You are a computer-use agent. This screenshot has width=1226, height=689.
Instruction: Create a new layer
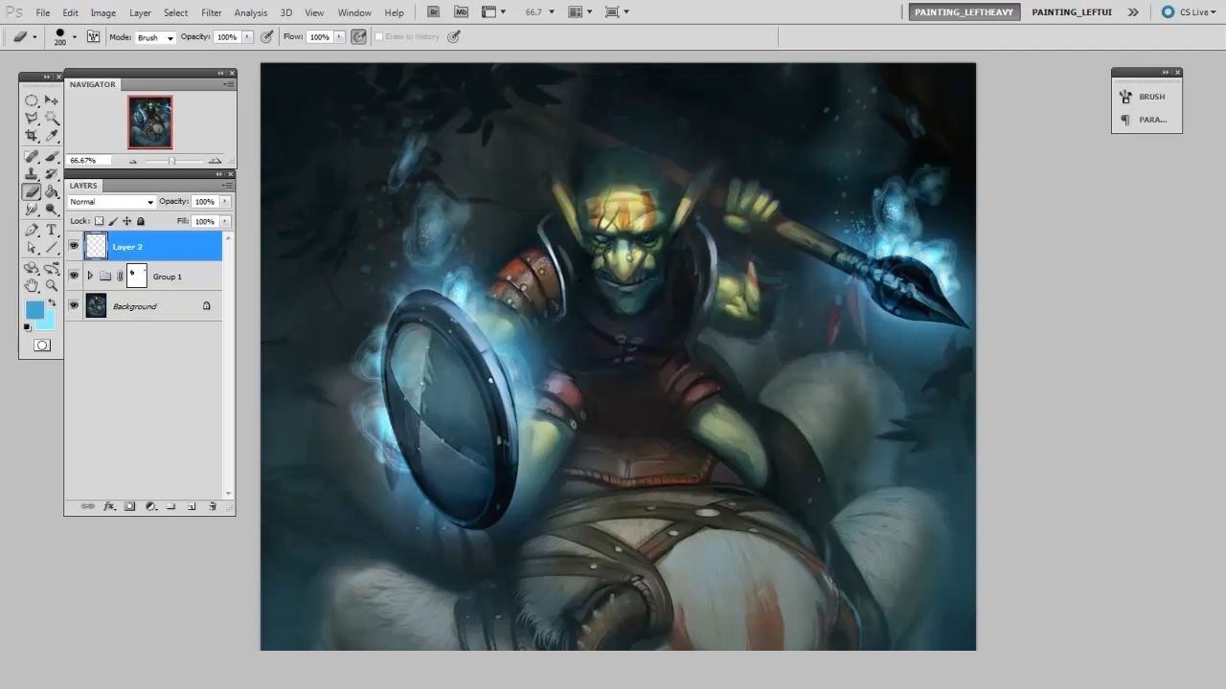[192, 506]
